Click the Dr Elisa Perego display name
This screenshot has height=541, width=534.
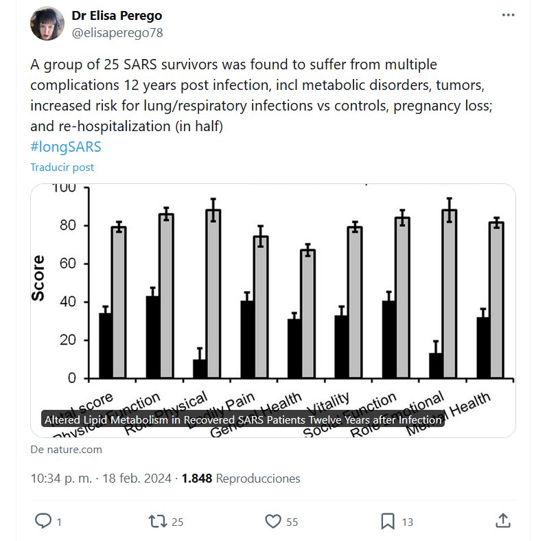(117, 15)
